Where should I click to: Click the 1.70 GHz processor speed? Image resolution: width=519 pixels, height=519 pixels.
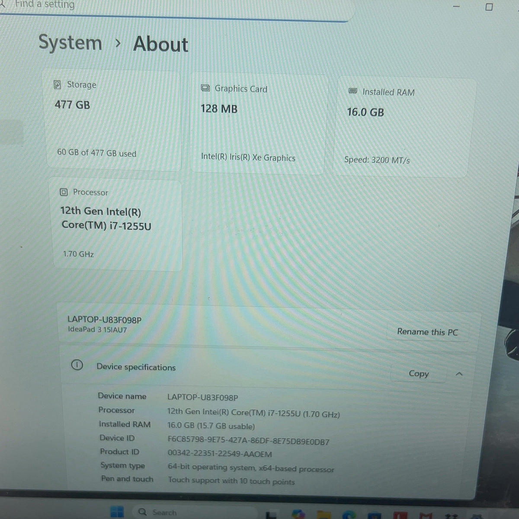pyautogui.click(x=78, y=254)
